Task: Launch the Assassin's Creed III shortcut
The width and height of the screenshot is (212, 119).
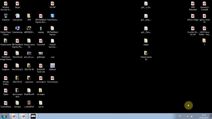Action: tap(204, 6)
